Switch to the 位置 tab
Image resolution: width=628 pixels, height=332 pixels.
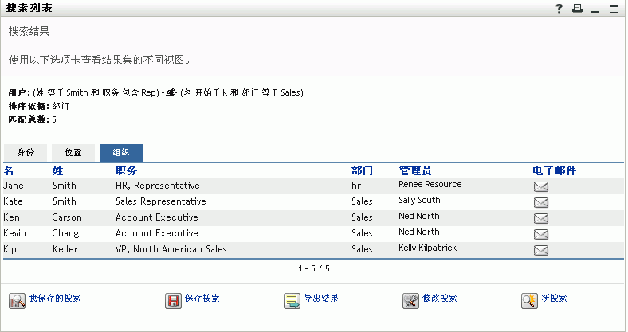coord(73,153)
